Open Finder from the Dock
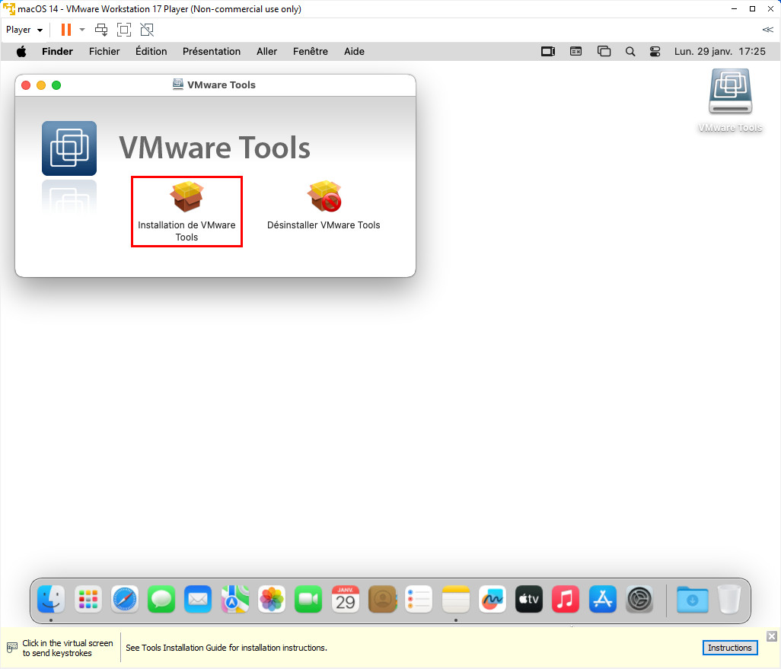The height and width of the screenshot is (669, 781). point(51,599)
